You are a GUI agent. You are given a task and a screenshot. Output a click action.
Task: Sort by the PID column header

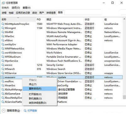pos(40,20)
